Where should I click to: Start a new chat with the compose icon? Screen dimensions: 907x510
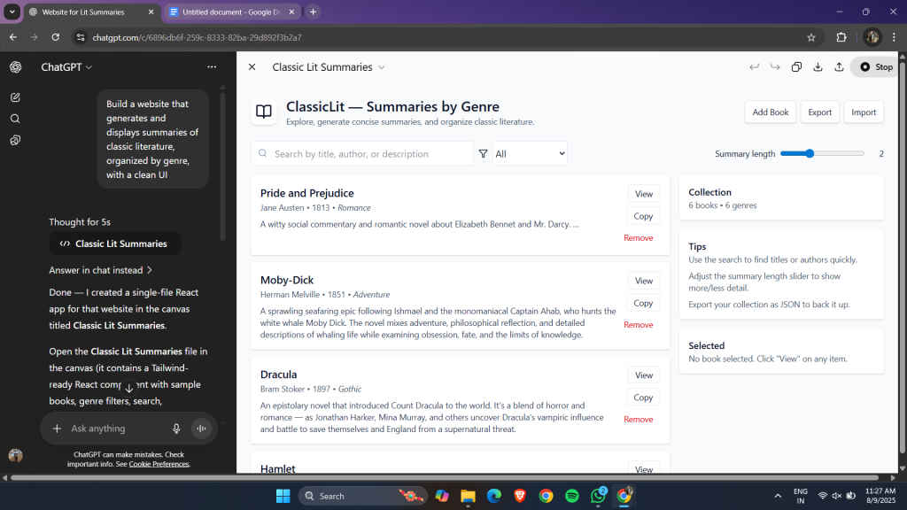click(15, 97)
